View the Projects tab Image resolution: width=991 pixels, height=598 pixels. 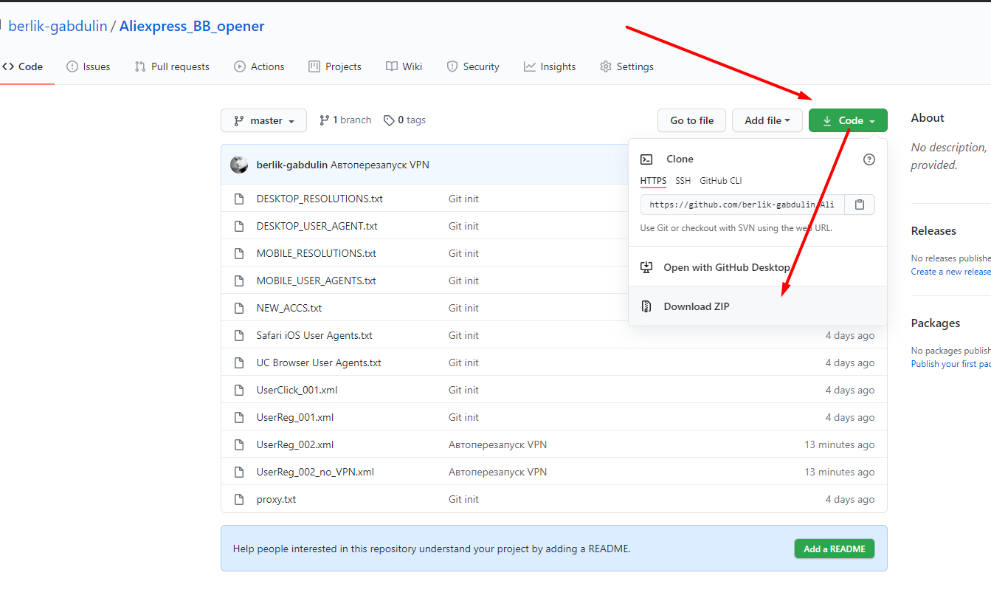coord(335,66)
